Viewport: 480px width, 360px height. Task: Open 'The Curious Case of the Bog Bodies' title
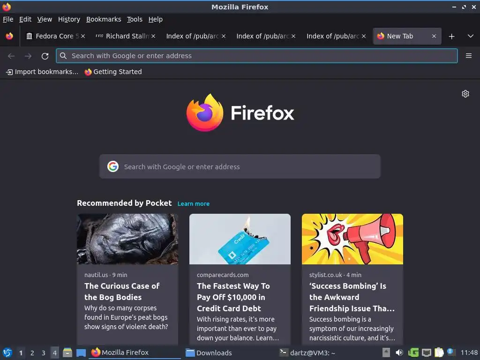click(x=122, y=292)
